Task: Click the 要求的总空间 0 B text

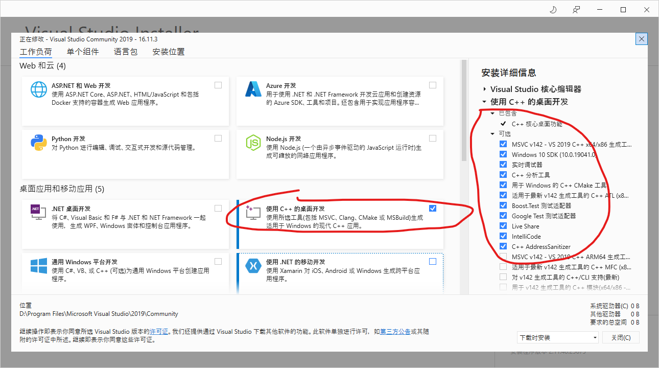Action: [x=615, y=322]
